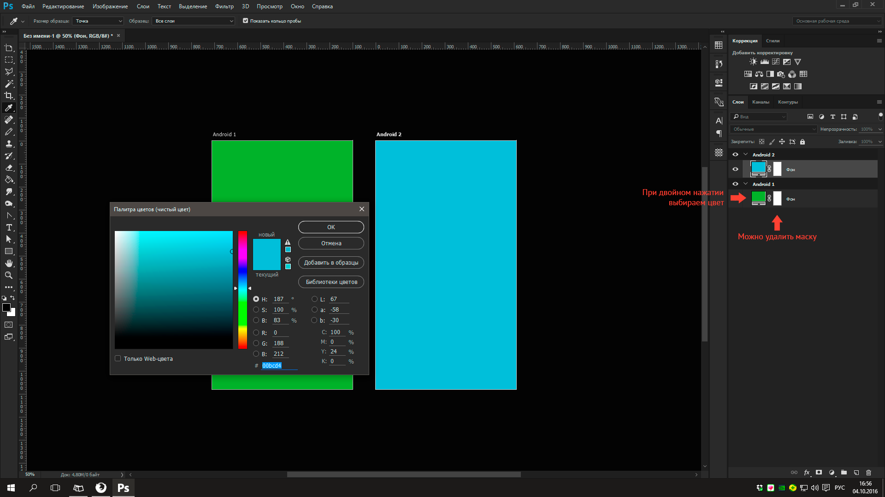This screenshot has width=885, height=497.
Task: Open the layer Opacity dropdown
Action: click(x=880, y=129)
